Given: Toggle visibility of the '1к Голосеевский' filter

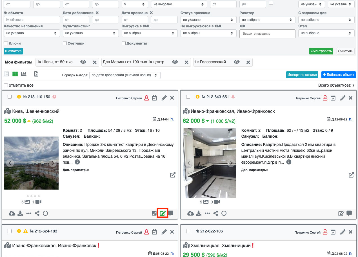Looking at the screenshot, I should [237, 62].
